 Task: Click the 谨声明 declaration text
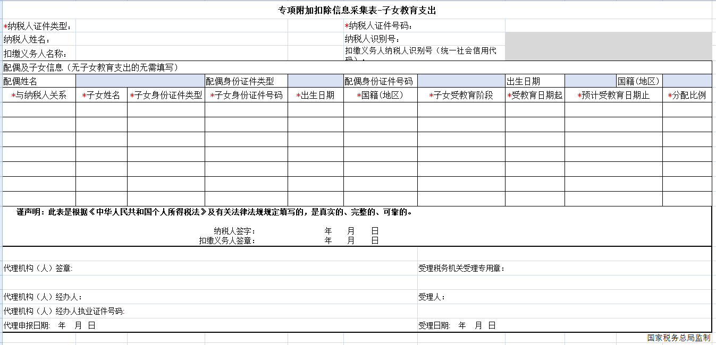(x=215, y=212)
